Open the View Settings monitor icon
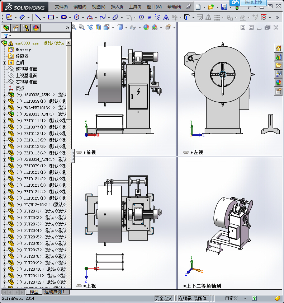 tap(168, 27)
